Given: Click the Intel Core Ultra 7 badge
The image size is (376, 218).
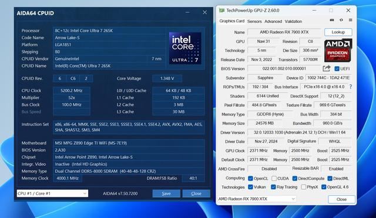Looking at the screenshot, I should (185, 48).
